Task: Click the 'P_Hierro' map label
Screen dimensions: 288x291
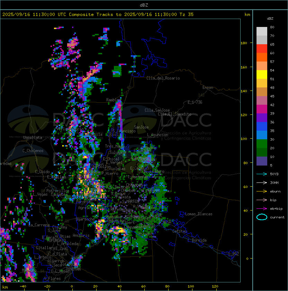Action: point(110,173)
